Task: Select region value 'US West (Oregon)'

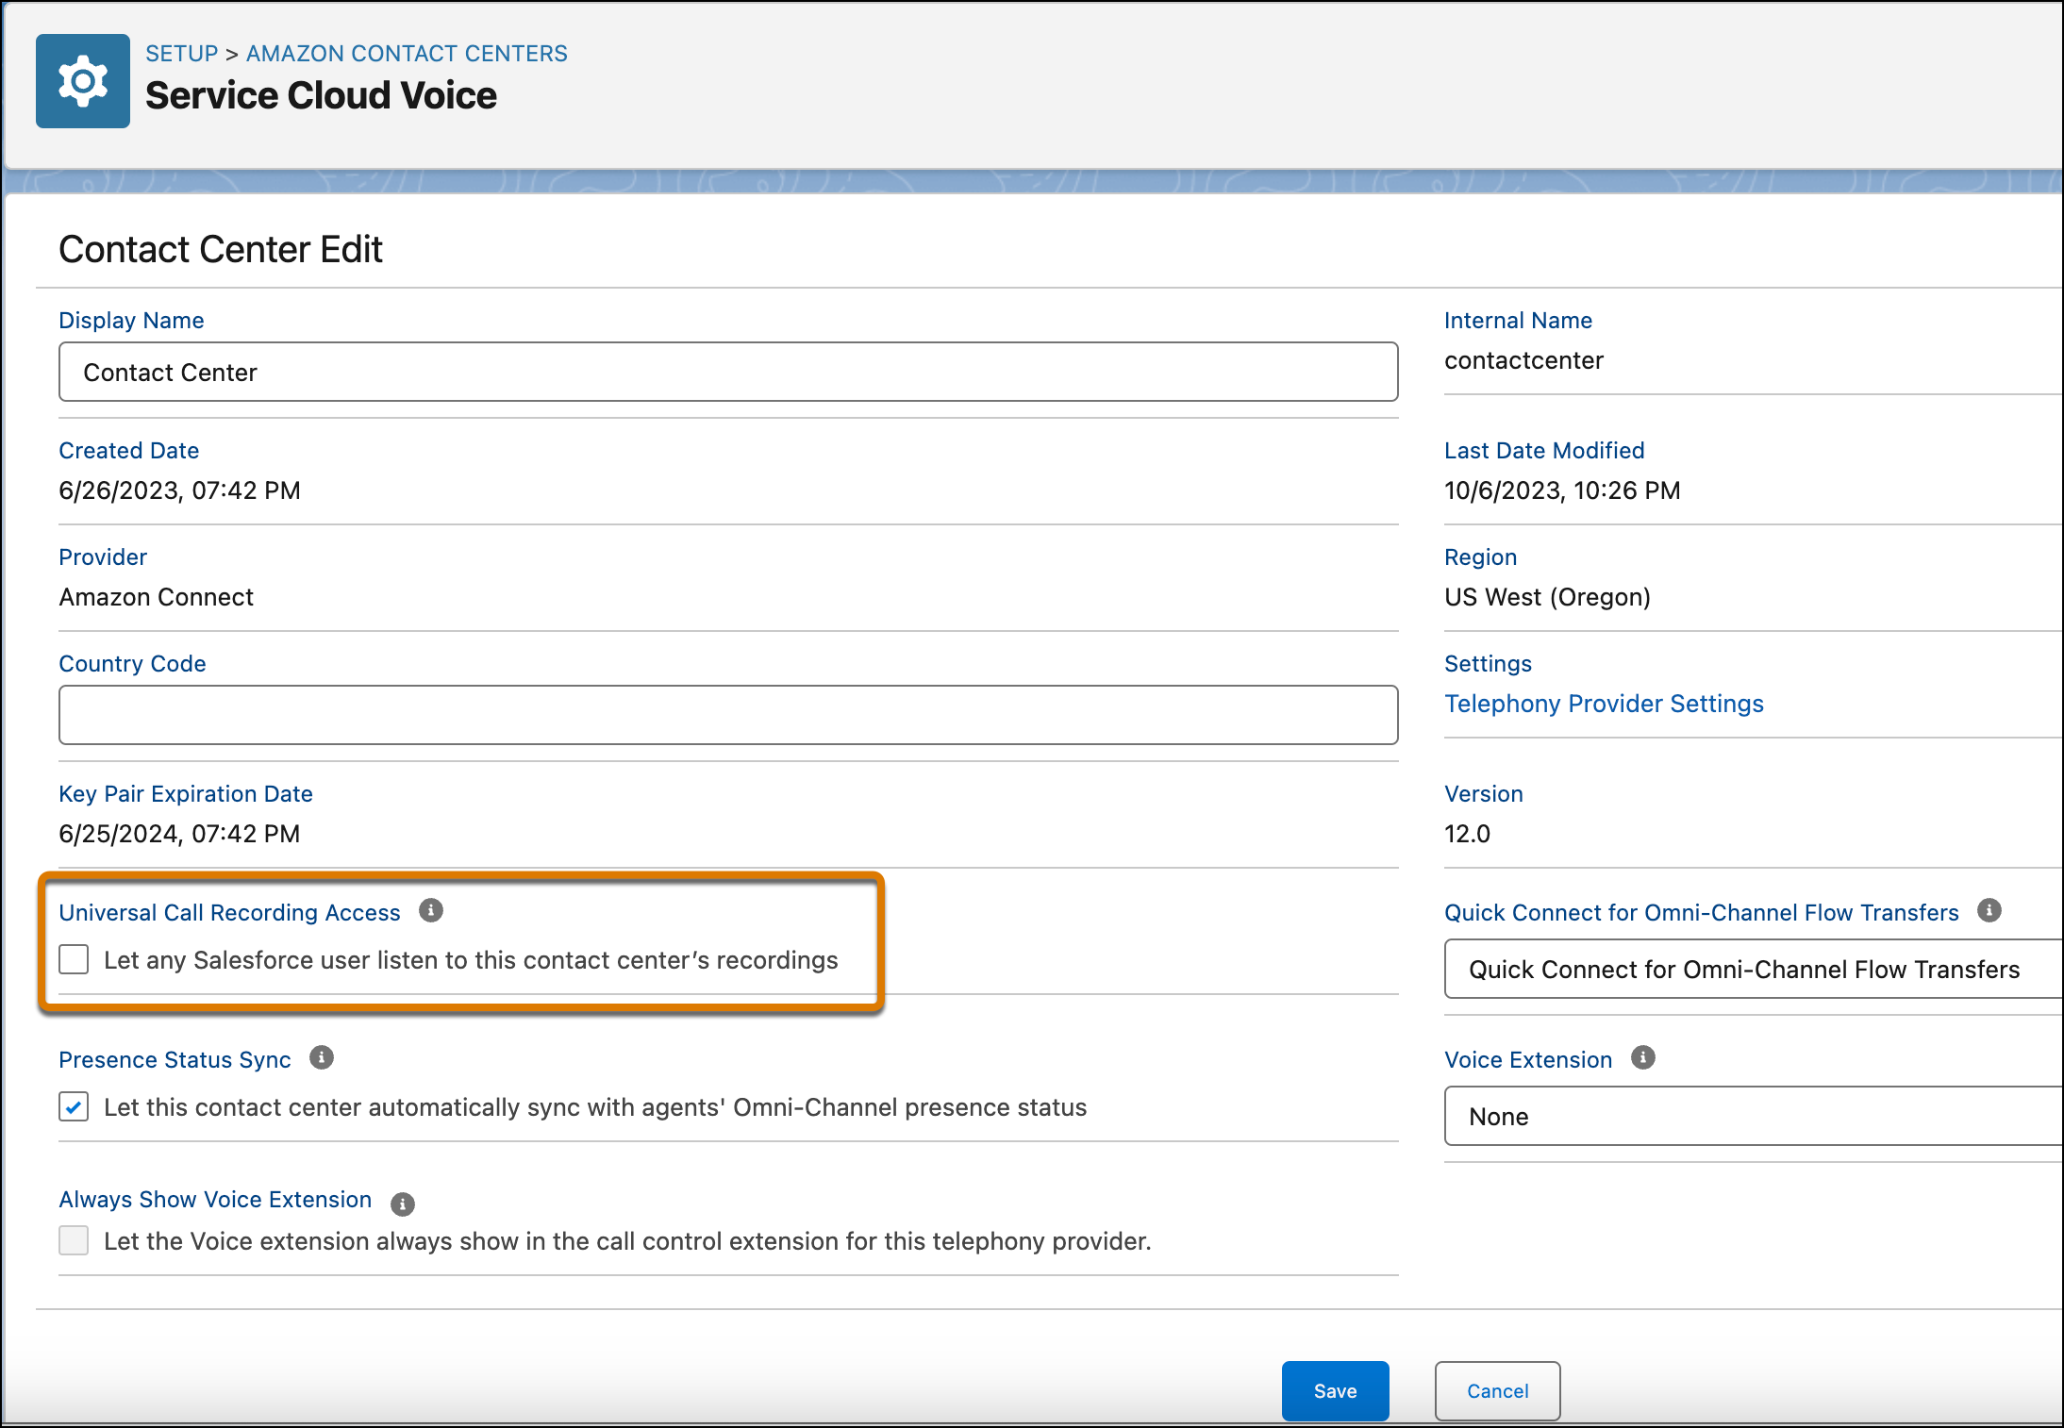Action: coord(1547,597)
